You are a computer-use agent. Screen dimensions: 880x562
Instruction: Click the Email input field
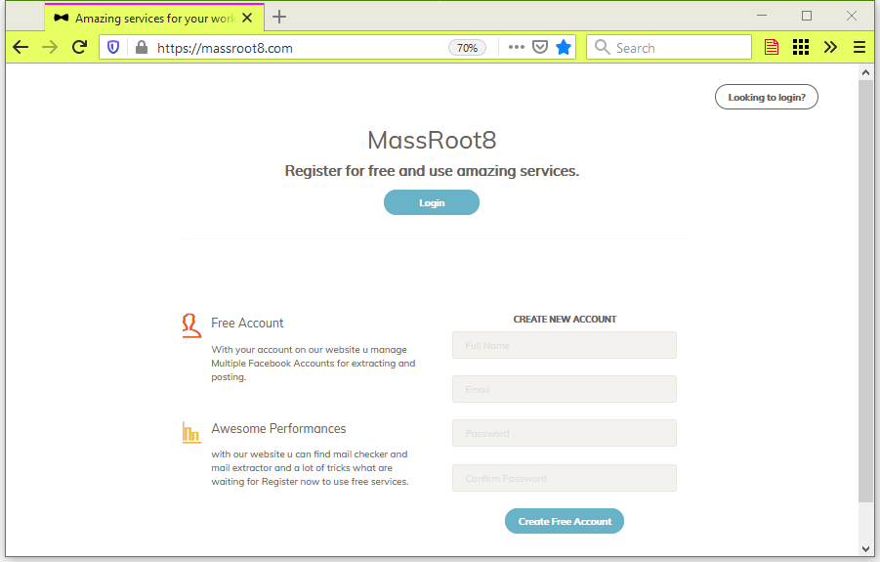(x=564, y=389)
